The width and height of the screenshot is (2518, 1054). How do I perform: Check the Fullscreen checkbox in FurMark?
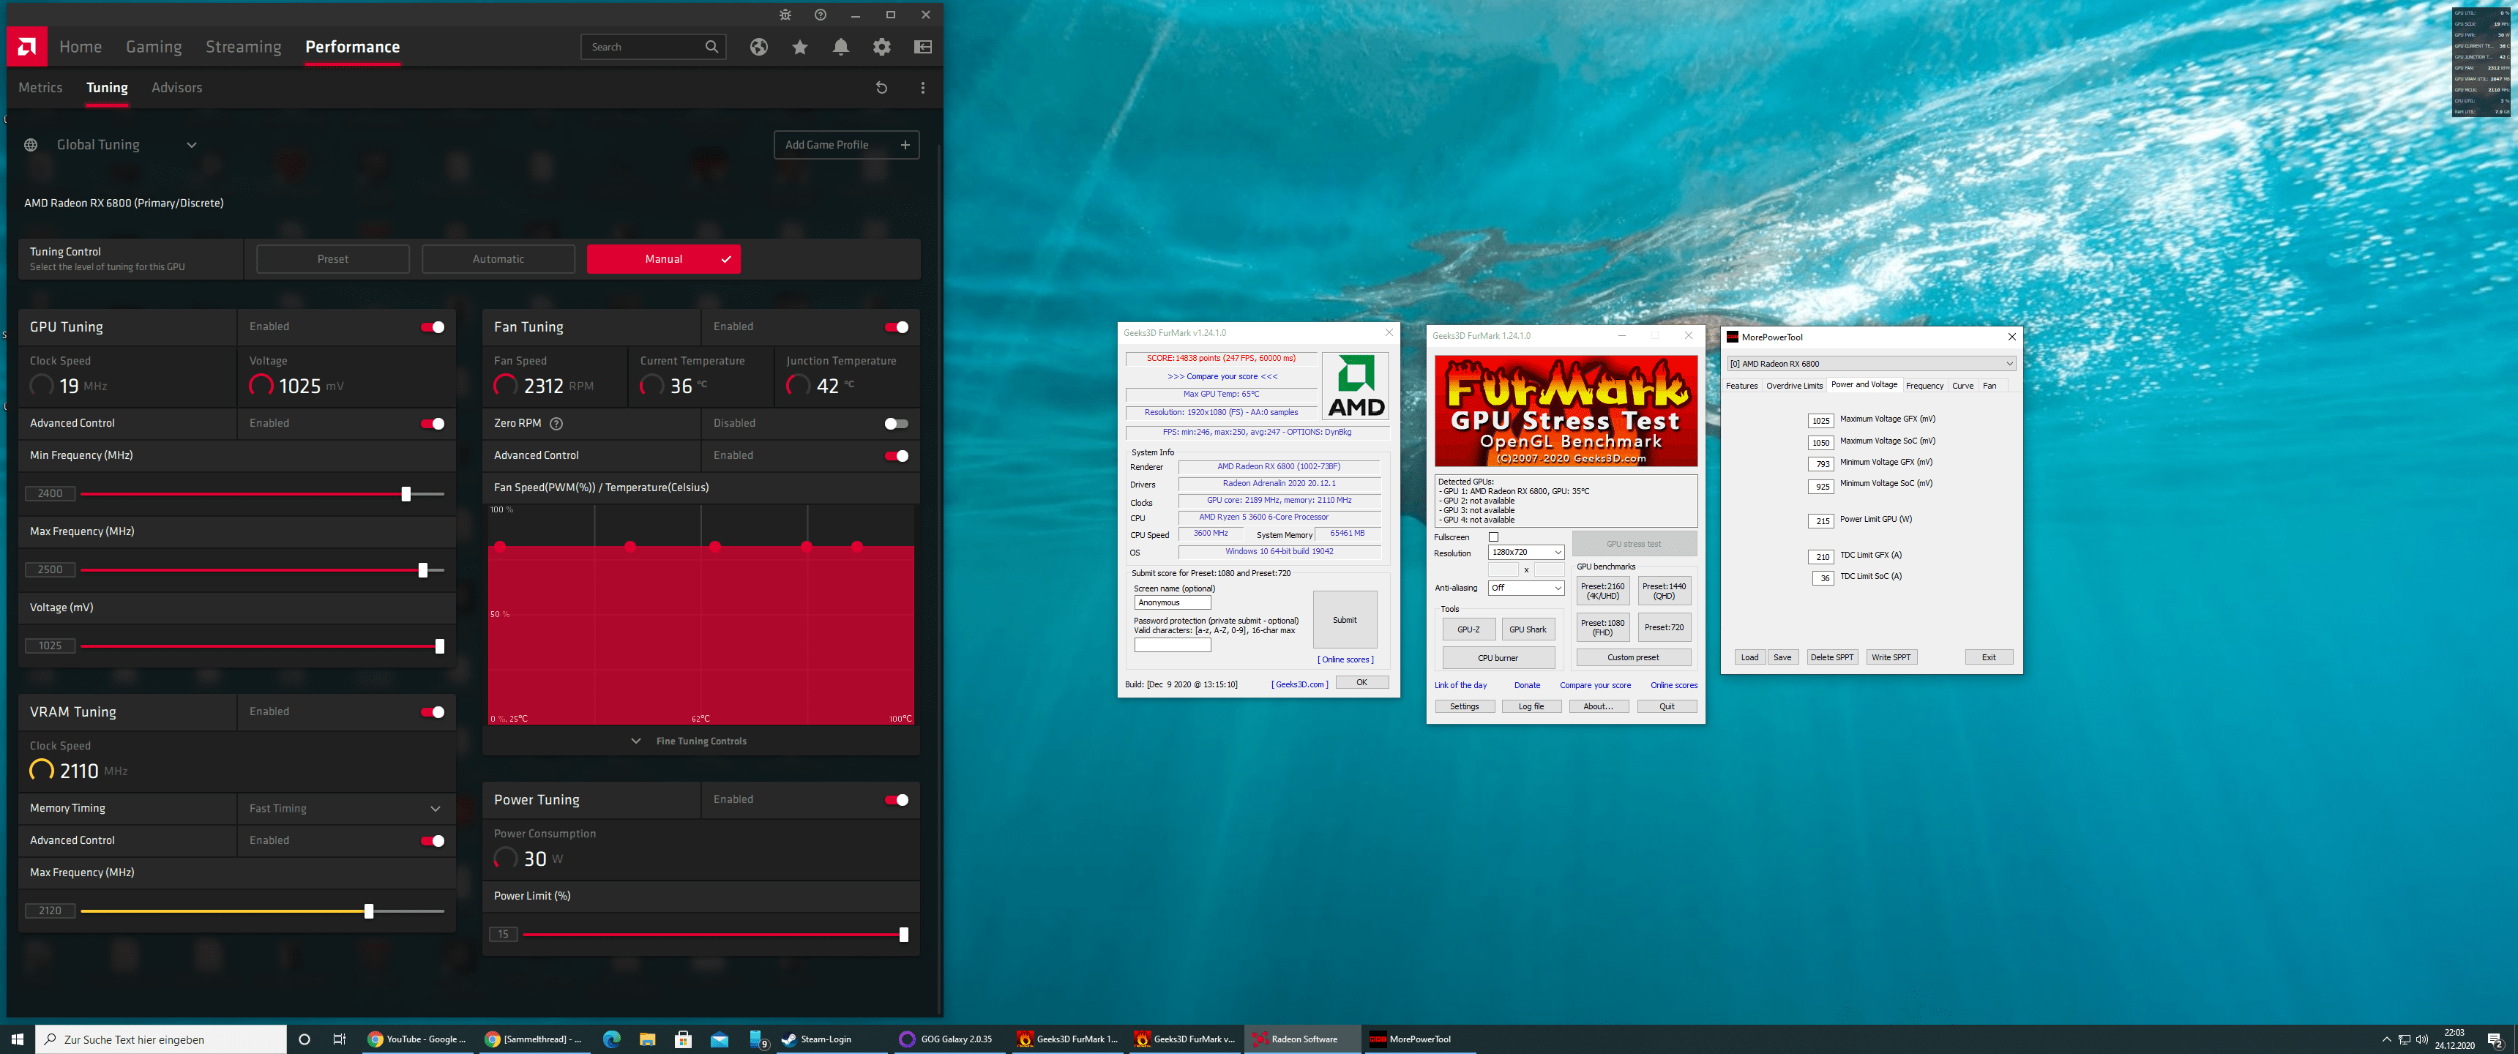(1493, 537)
